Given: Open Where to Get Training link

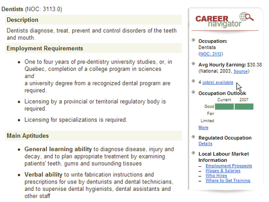Looking at the screenshot, I should click(x=228, y=180).
